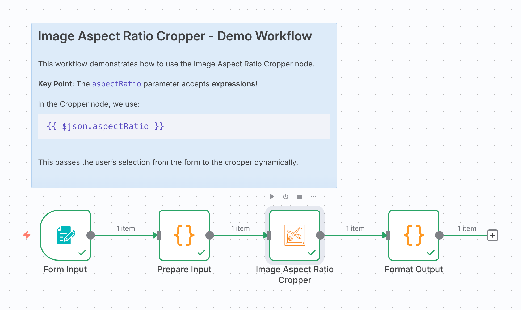The height and width of the screenshot is (310, 521).
Task: Click the "1 item" label before Format Output
Action: 355,228
